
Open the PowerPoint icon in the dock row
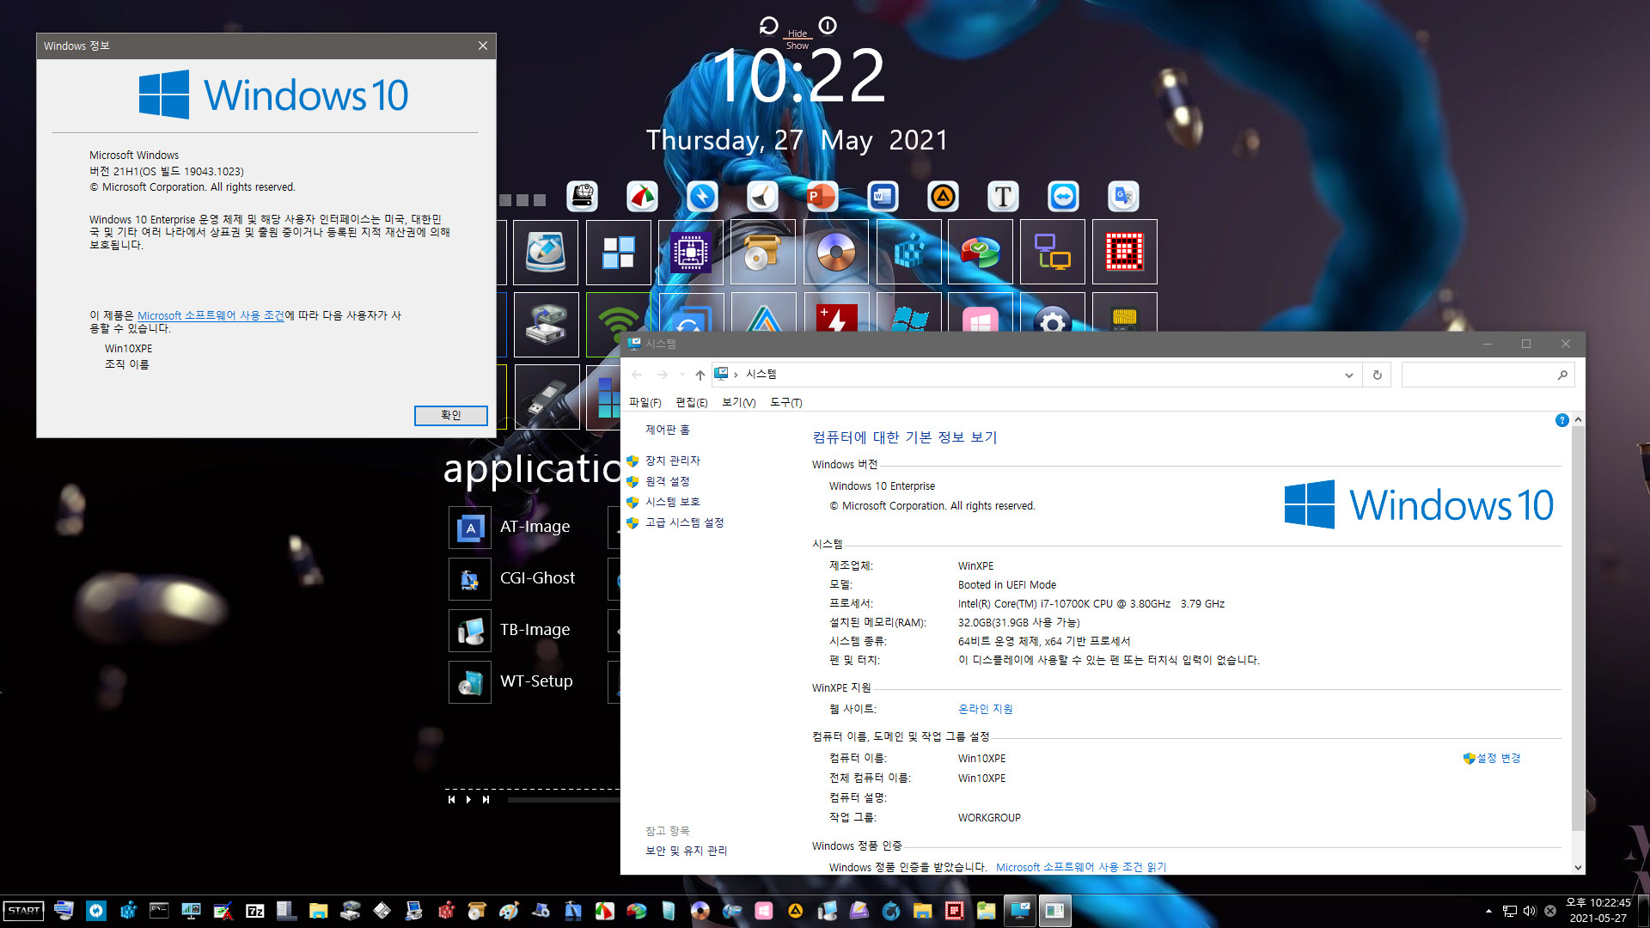(822, 197)
